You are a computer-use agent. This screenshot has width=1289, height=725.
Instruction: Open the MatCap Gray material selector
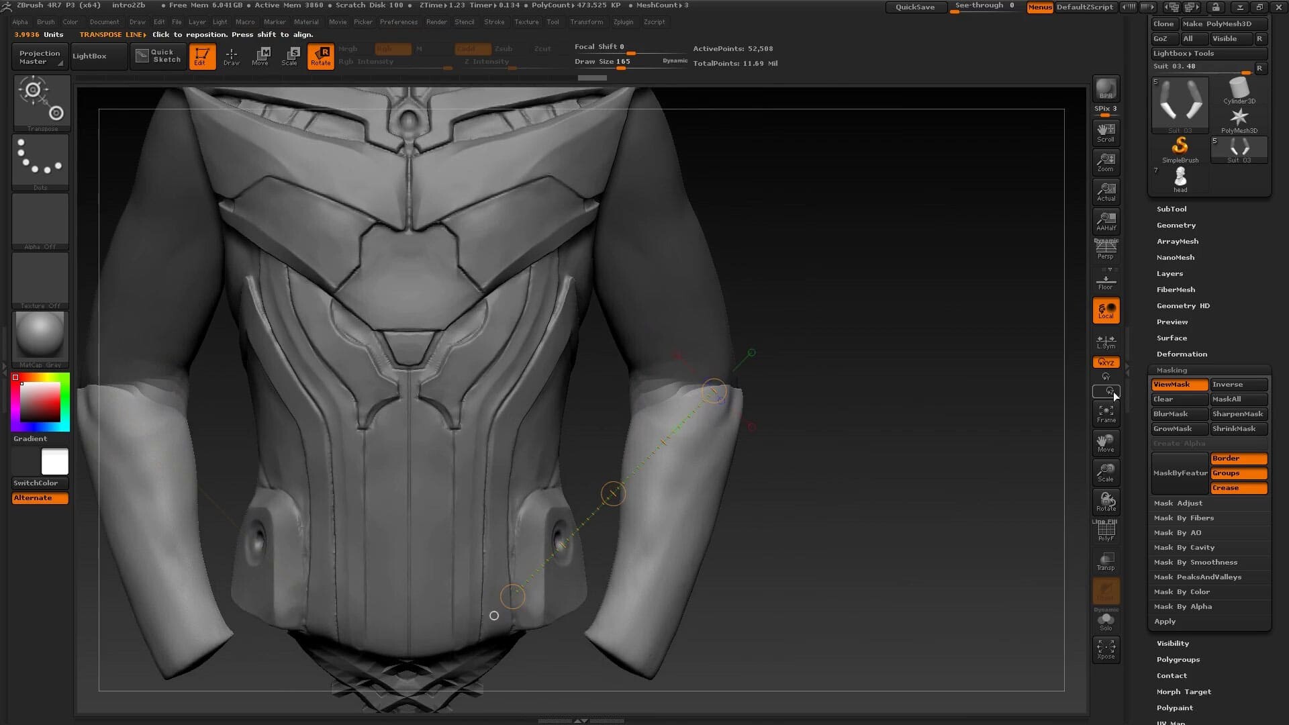point(40,339)
